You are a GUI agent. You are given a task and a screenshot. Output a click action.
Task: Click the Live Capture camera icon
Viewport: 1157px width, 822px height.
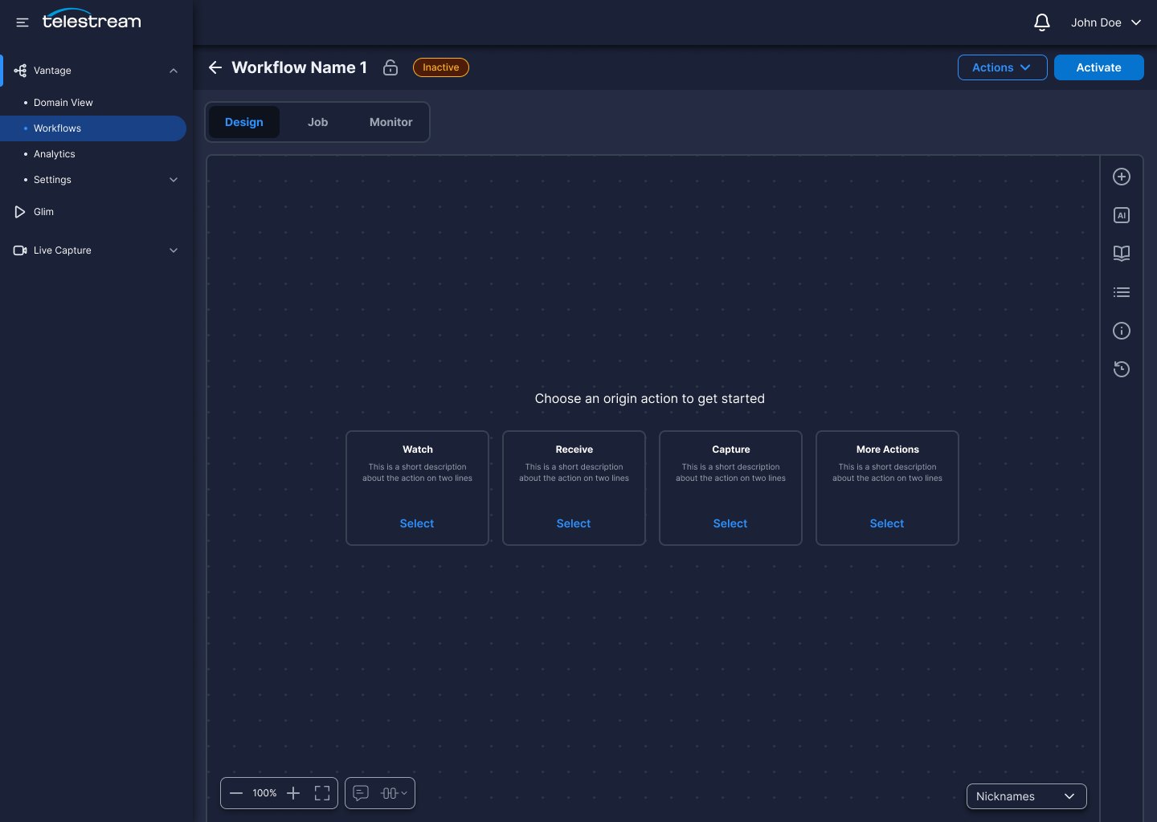click(x=20, y=250)
